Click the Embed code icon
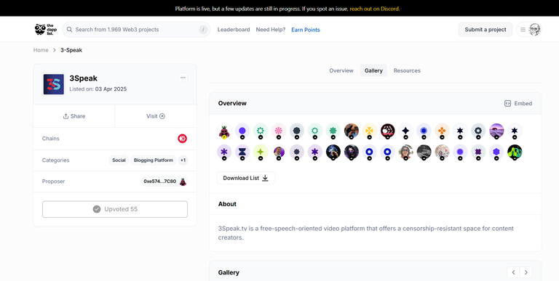 pos(507,104)
